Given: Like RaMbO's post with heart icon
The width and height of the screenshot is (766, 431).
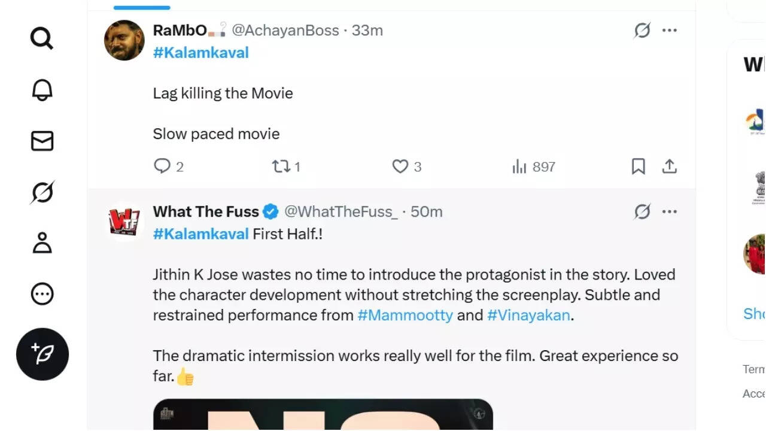Looking at the screenshot, I should click(x=400, y=166).
